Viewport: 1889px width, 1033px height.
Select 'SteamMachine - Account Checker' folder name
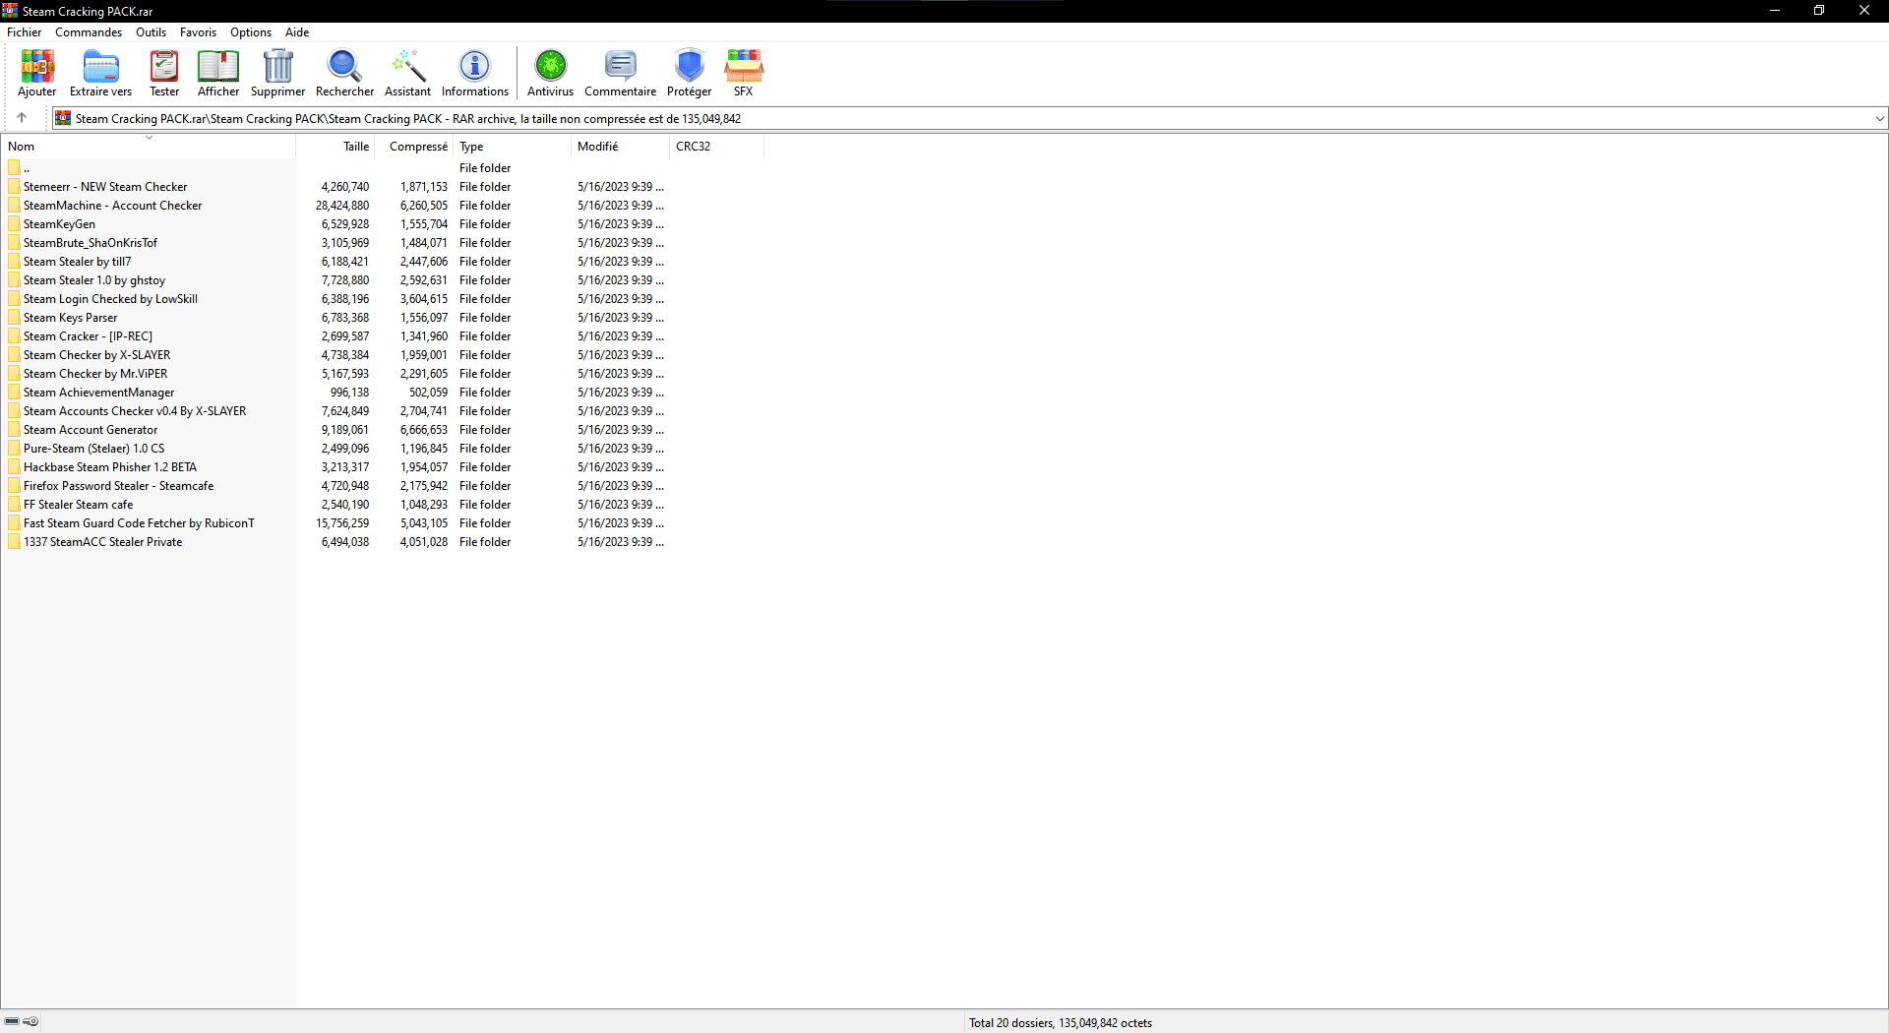tap(112, 206)
